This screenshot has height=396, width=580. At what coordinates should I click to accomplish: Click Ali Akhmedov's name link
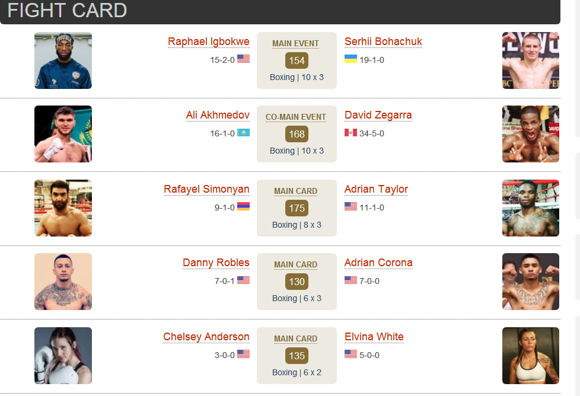218,116
